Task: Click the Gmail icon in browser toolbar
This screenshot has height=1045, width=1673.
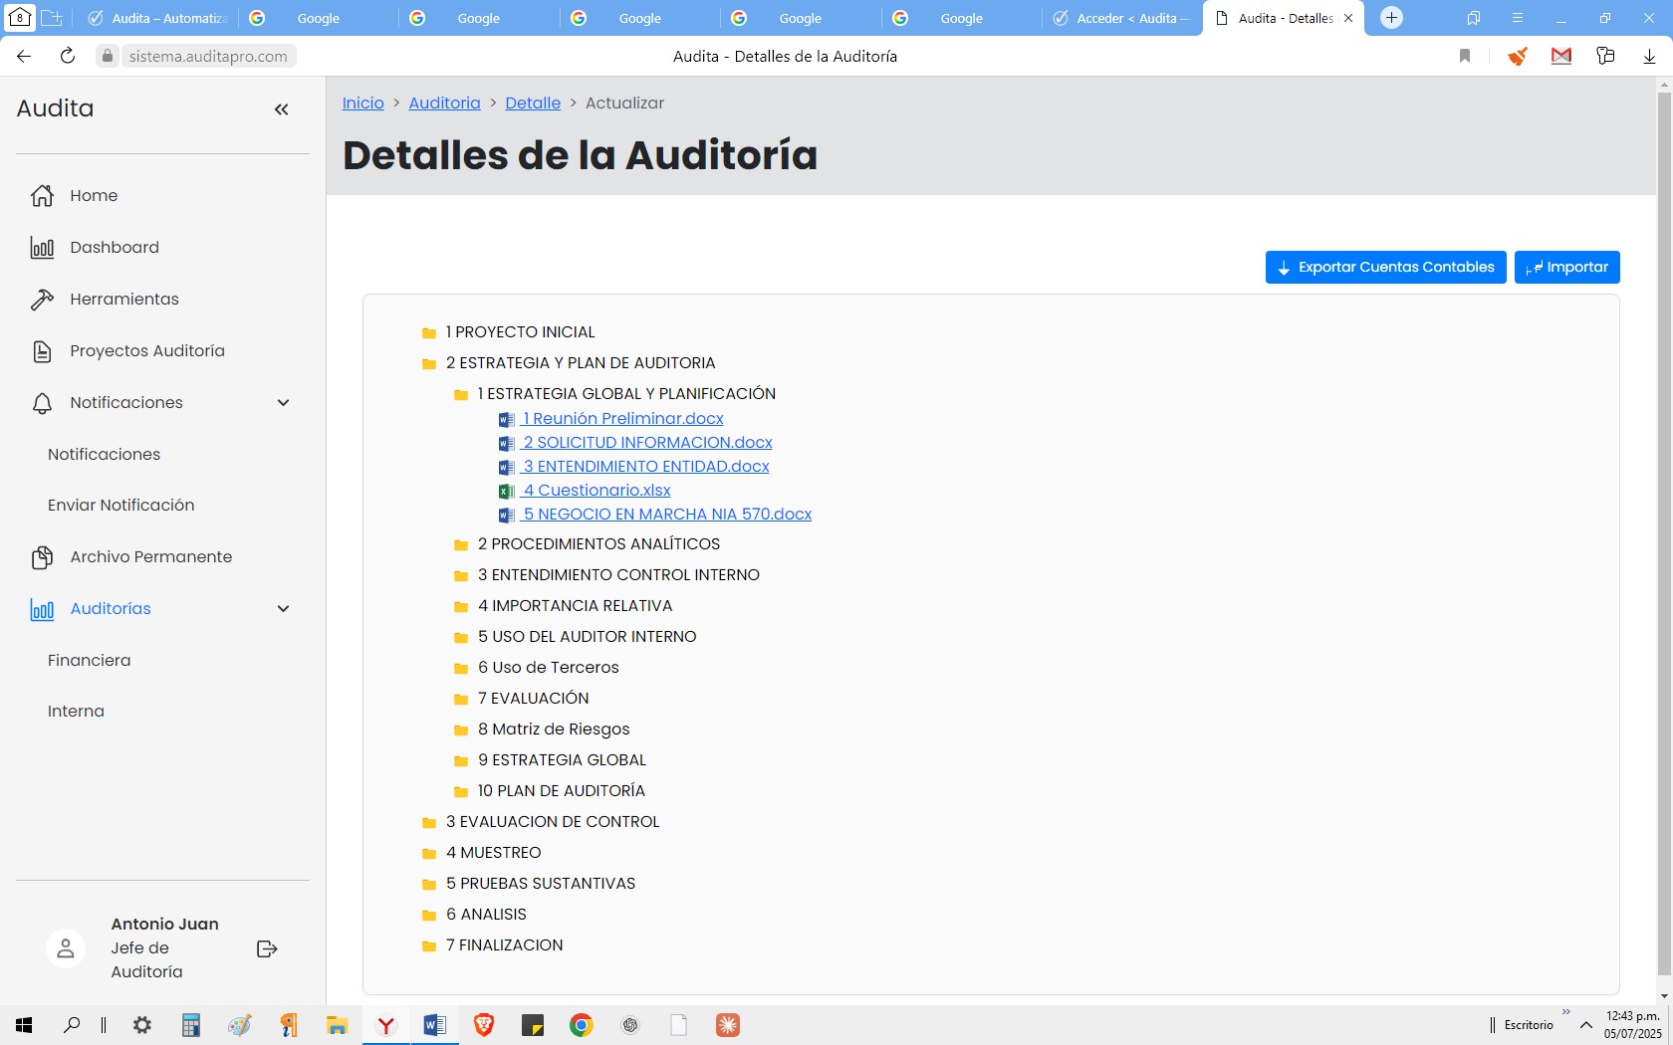Action: coord(1560,57)
